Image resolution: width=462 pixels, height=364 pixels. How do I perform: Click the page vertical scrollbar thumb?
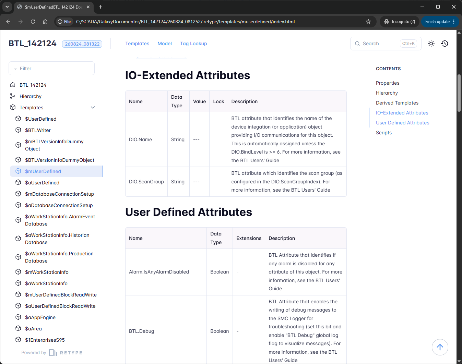pos(459,93)
